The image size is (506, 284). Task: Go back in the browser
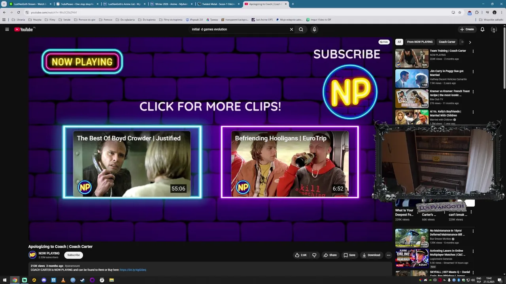pyautogui.click(x=4, y=12)
